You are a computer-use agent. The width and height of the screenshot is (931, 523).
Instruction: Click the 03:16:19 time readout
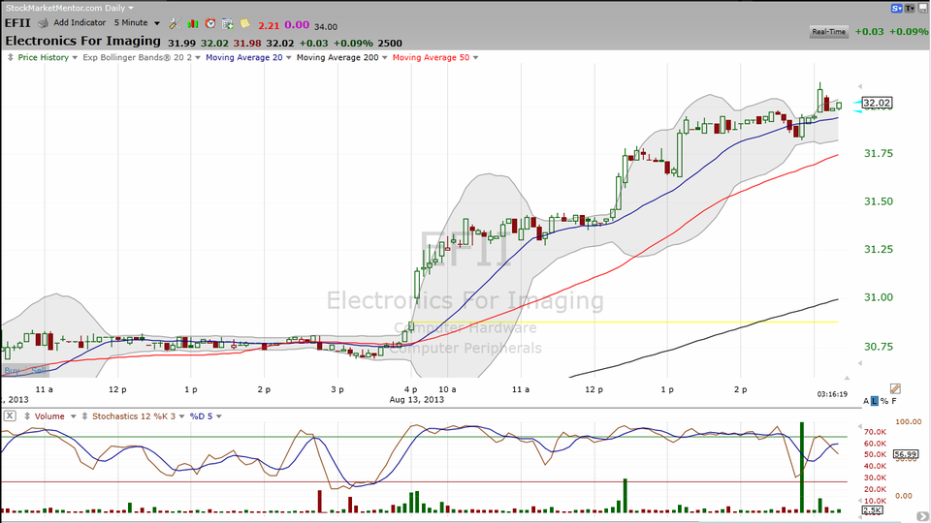pos(832,394)
